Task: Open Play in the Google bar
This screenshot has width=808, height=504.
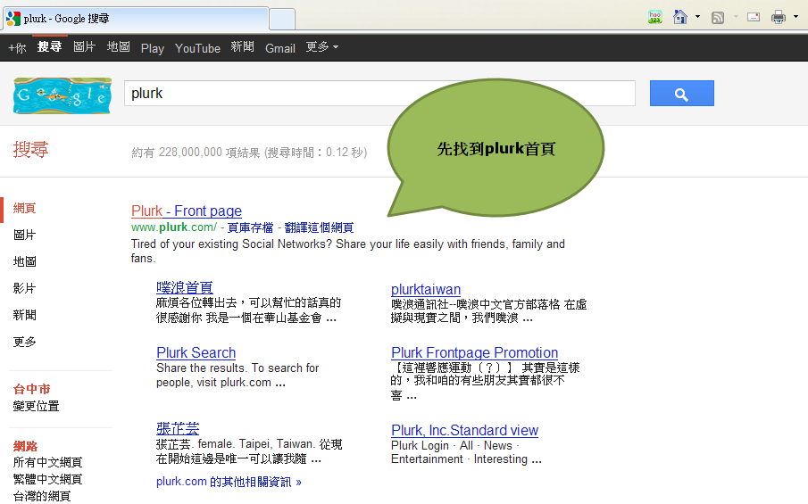Action: (153, 48)
